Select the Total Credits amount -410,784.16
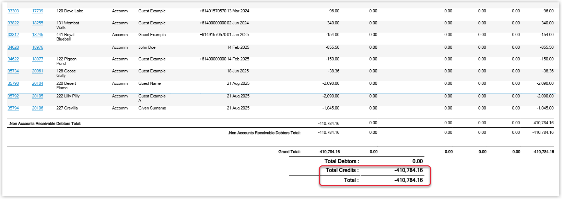 point(409,170)
